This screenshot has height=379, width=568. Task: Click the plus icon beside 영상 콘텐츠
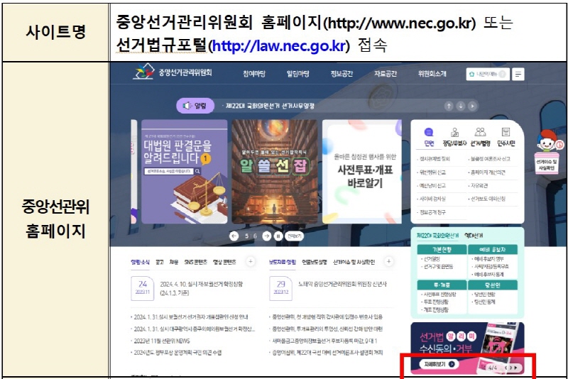[251, 261]
